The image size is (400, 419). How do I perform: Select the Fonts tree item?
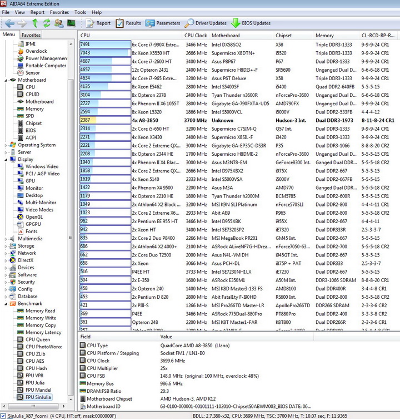(31, 231)
